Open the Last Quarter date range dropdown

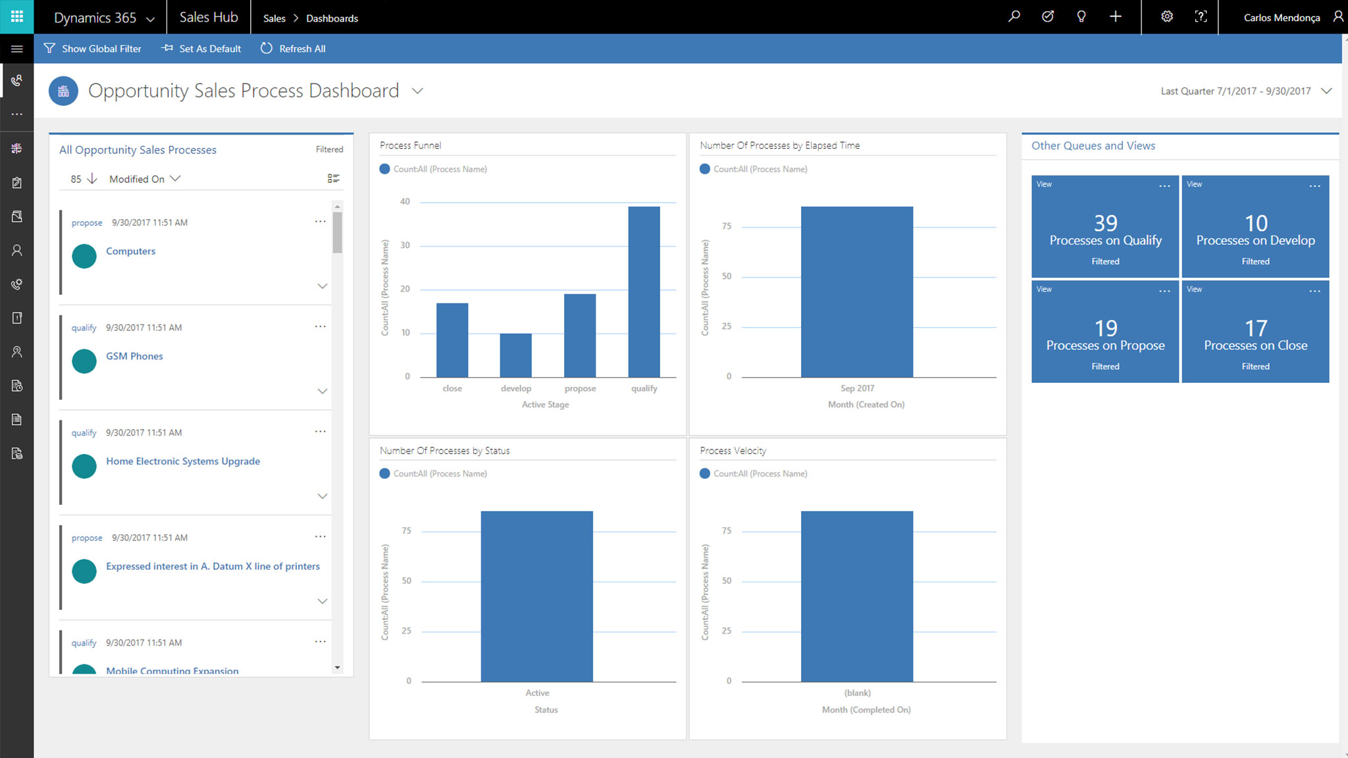pos(1326,91)
